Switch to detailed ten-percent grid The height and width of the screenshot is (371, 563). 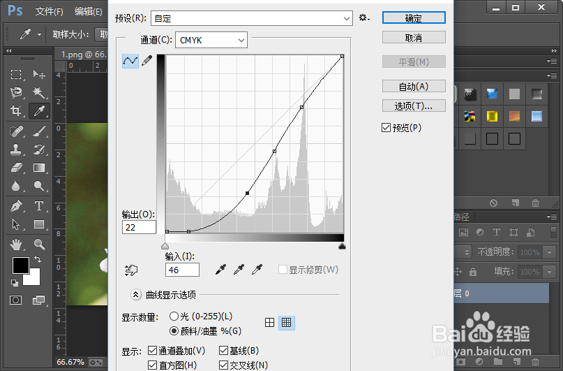(287, 323)
